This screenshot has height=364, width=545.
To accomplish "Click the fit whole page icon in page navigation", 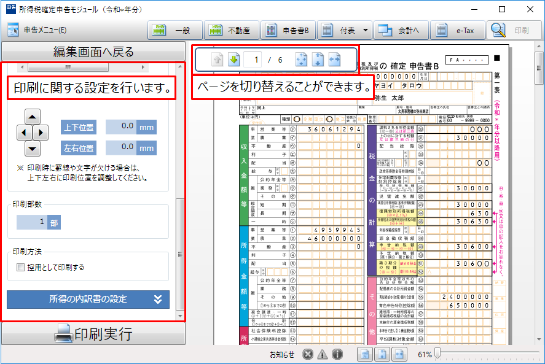I will pos(302,60).
